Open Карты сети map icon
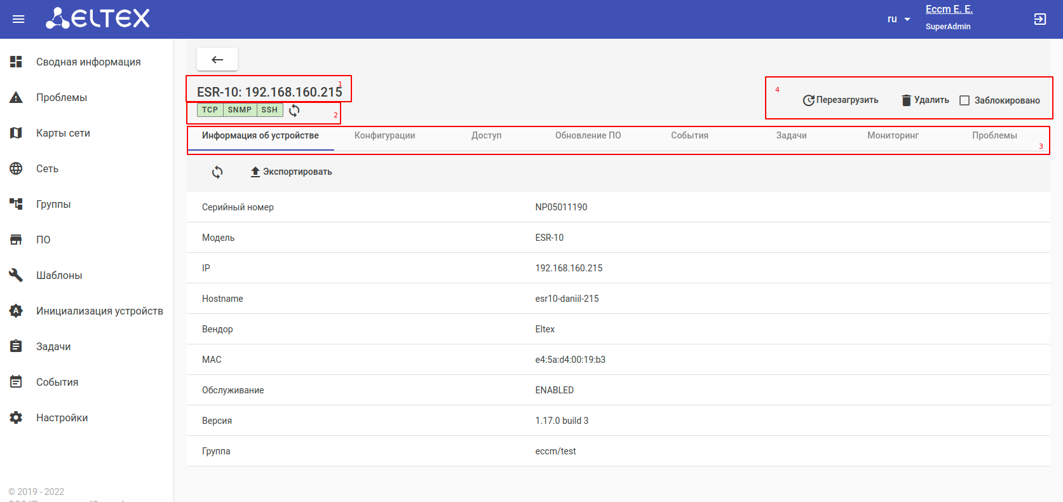The width and height of the screenshot is (1063, 502). [16, 133]
